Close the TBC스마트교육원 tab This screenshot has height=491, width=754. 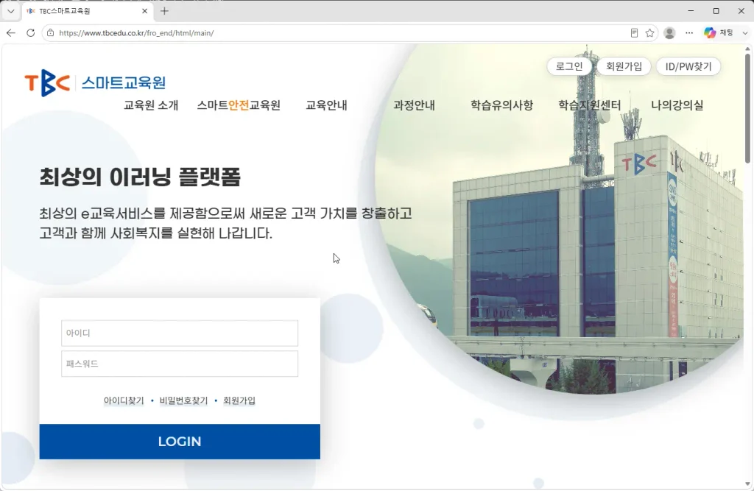point(144,10)
